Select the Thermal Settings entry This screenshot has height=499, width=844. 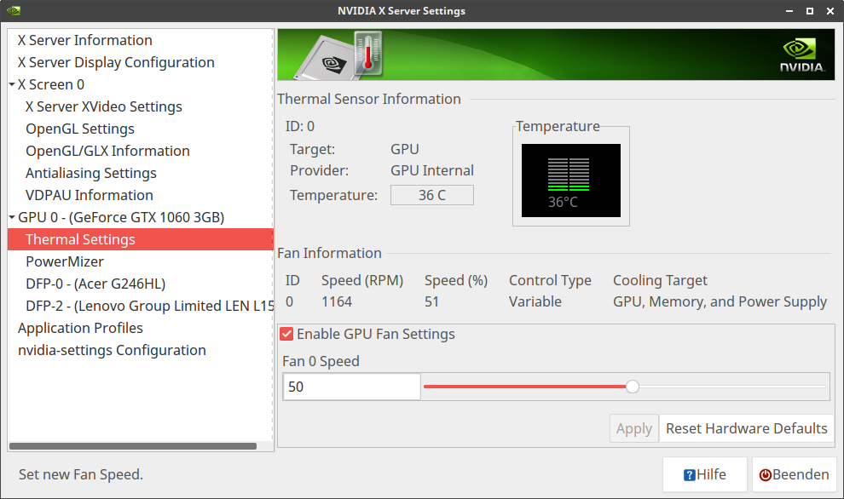[141, 239]
